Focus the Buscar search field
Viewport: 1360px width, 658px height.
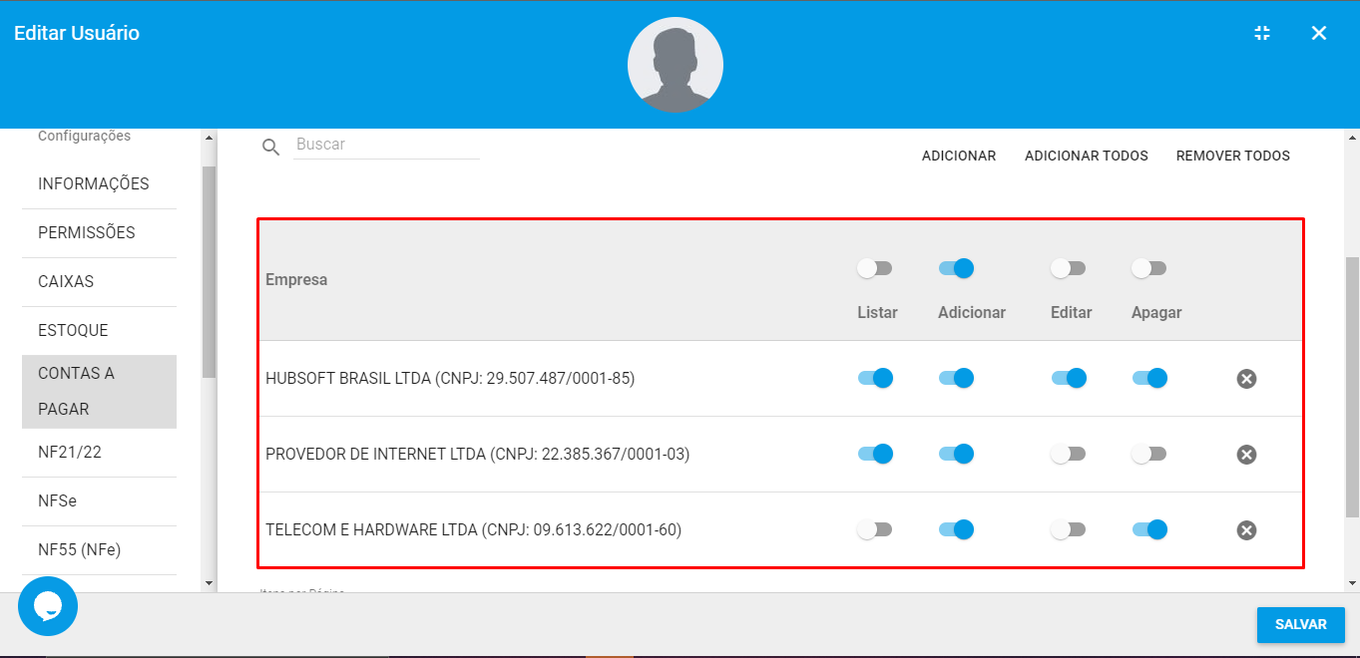(x=386, y=145)
